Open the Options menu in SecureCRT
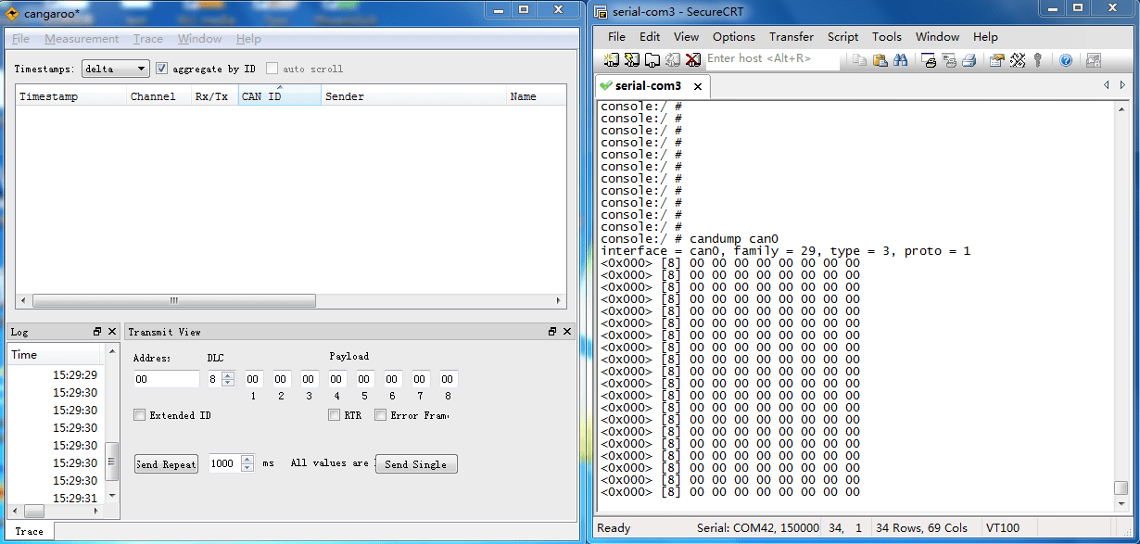This screenshot has height=544, width=1140. click(734, 37)
